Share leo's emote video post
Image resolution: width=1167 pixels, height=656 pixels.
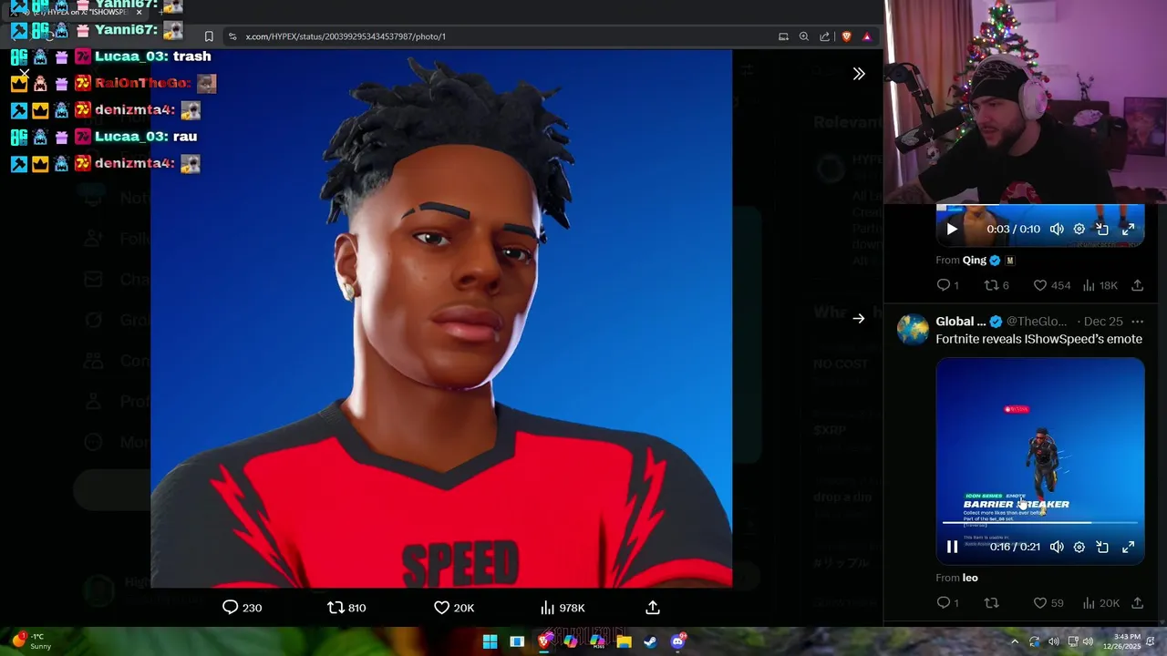coord(1137,603)
